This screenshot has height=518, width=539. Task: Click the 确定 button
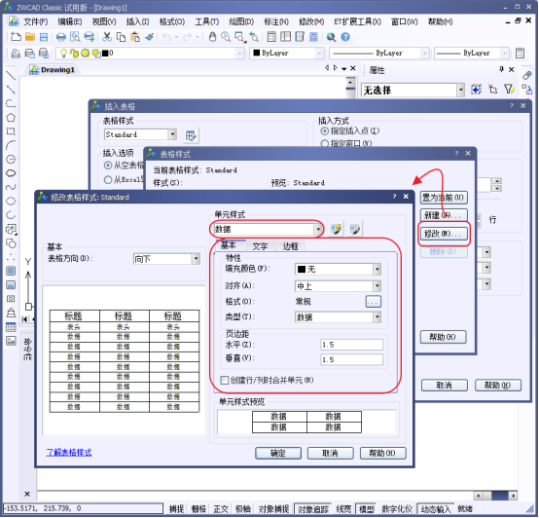(278, 454)
